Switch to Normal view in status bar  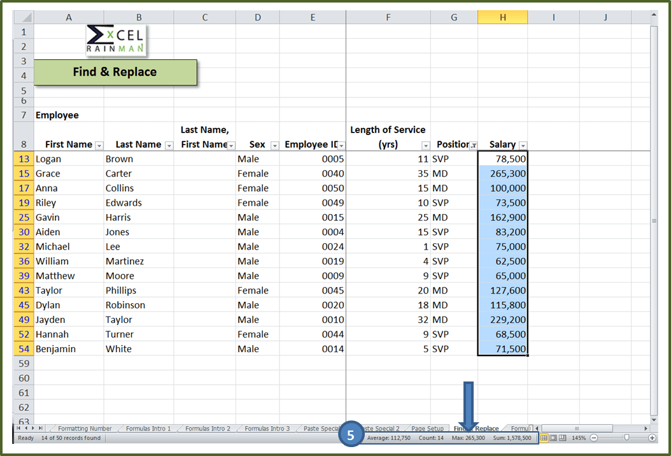(x=544, y=438)
